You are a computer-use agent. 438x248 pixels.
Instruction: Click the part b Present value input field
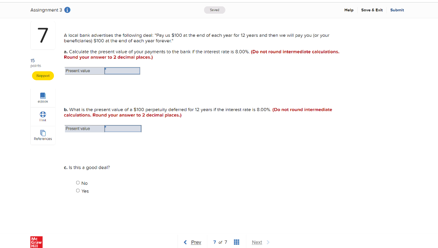123,128
